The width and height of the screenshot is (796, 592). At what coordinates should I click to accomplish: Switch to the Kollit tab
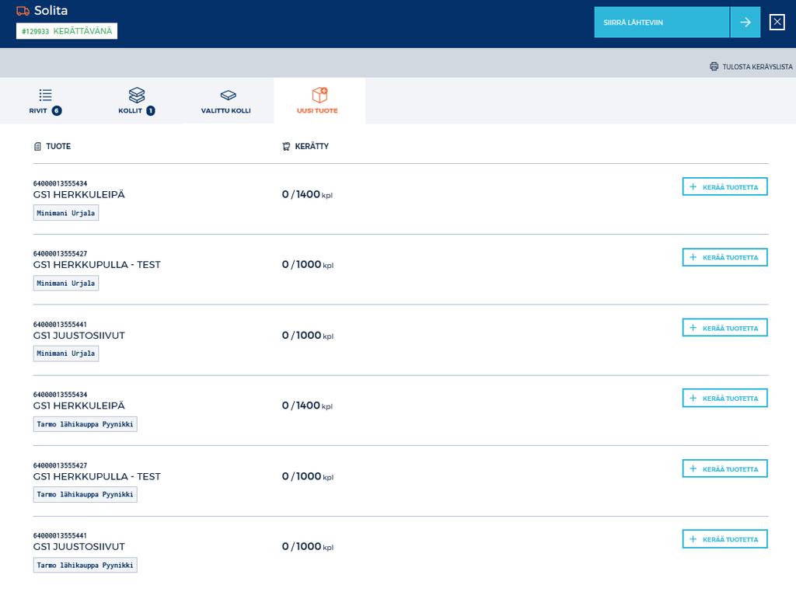pos(137,101)
